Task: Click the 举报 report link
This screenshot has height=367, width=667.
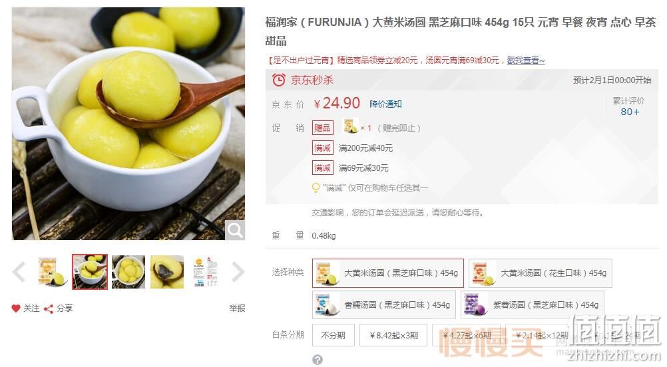Action: 237,308
